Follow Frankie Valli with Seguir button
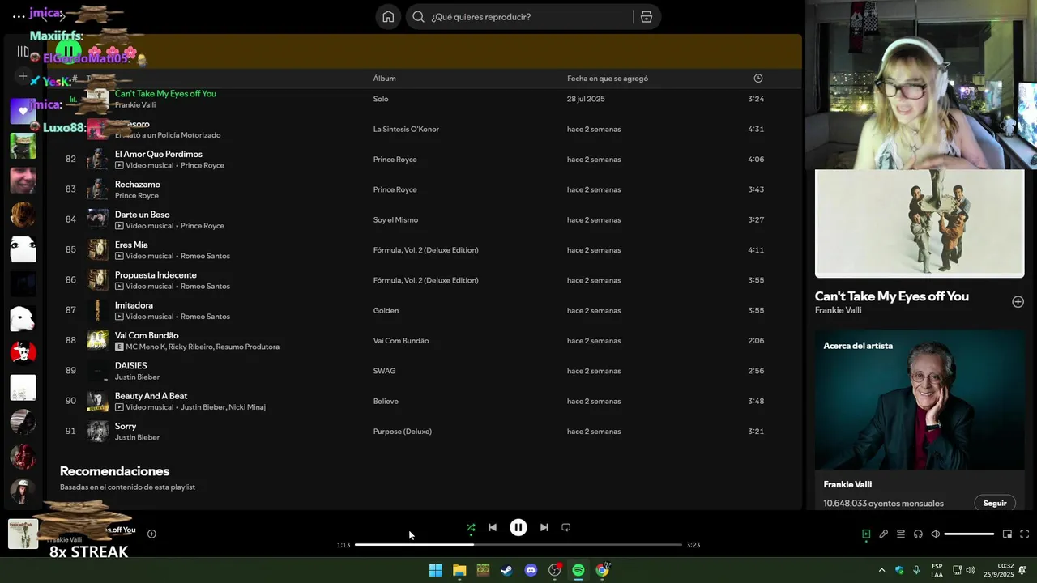Screen dimensions: 1037x583 pyautogui.click(x=994, y=503)
